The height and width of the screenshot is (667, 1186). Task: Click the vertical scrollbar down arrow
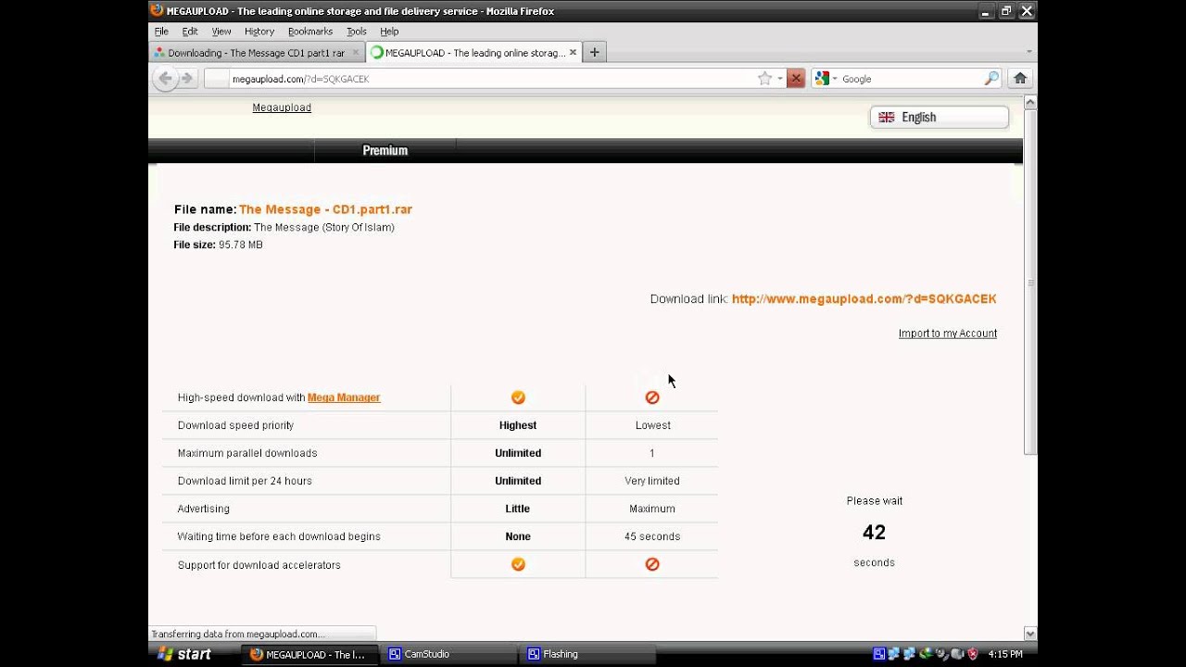1030,634
